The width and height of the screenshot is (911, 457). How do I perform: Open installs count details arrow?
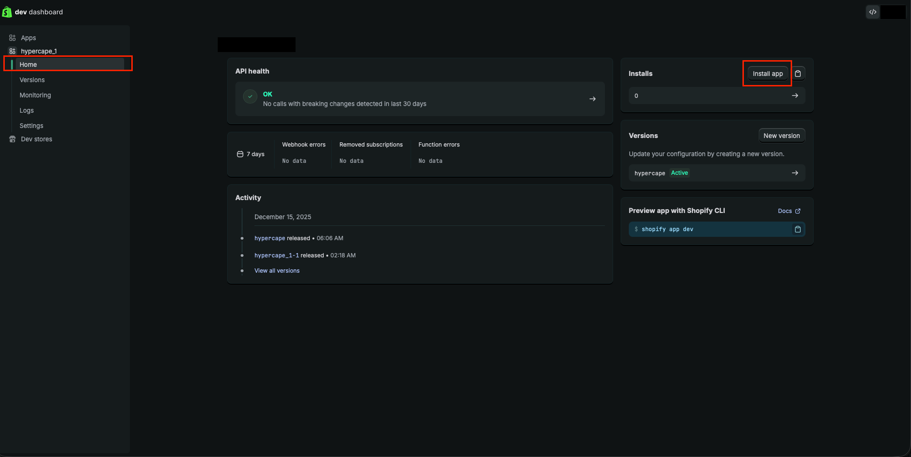(795, 96)
